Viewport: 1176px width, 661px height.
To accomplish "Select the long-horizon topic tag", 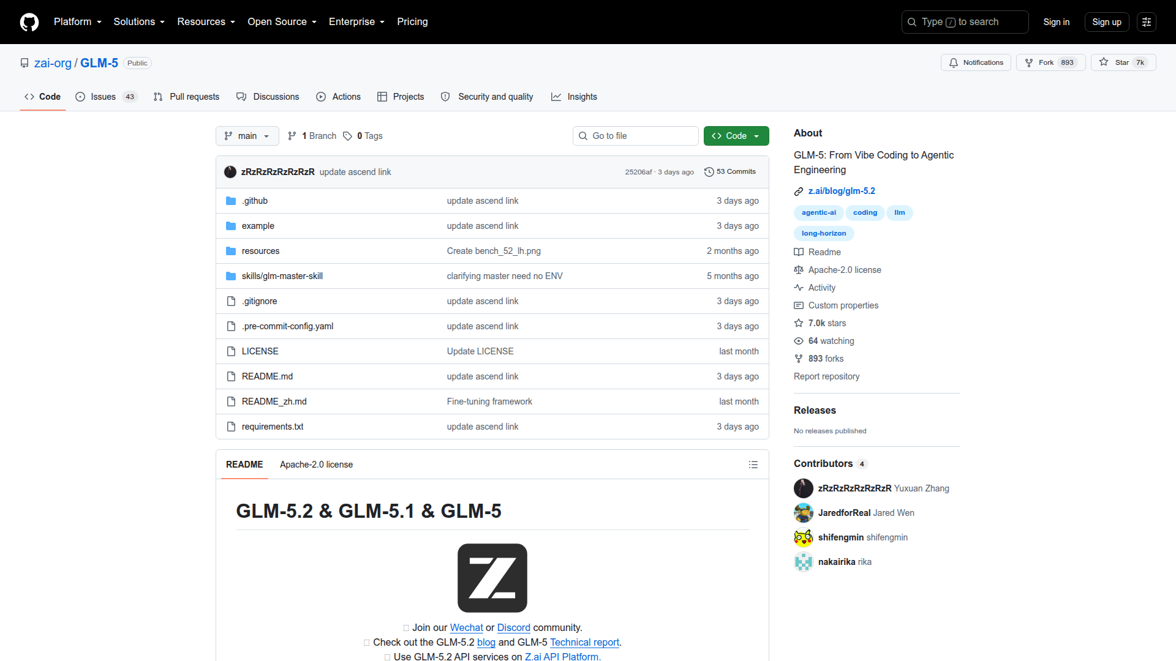I will (824, 233).
